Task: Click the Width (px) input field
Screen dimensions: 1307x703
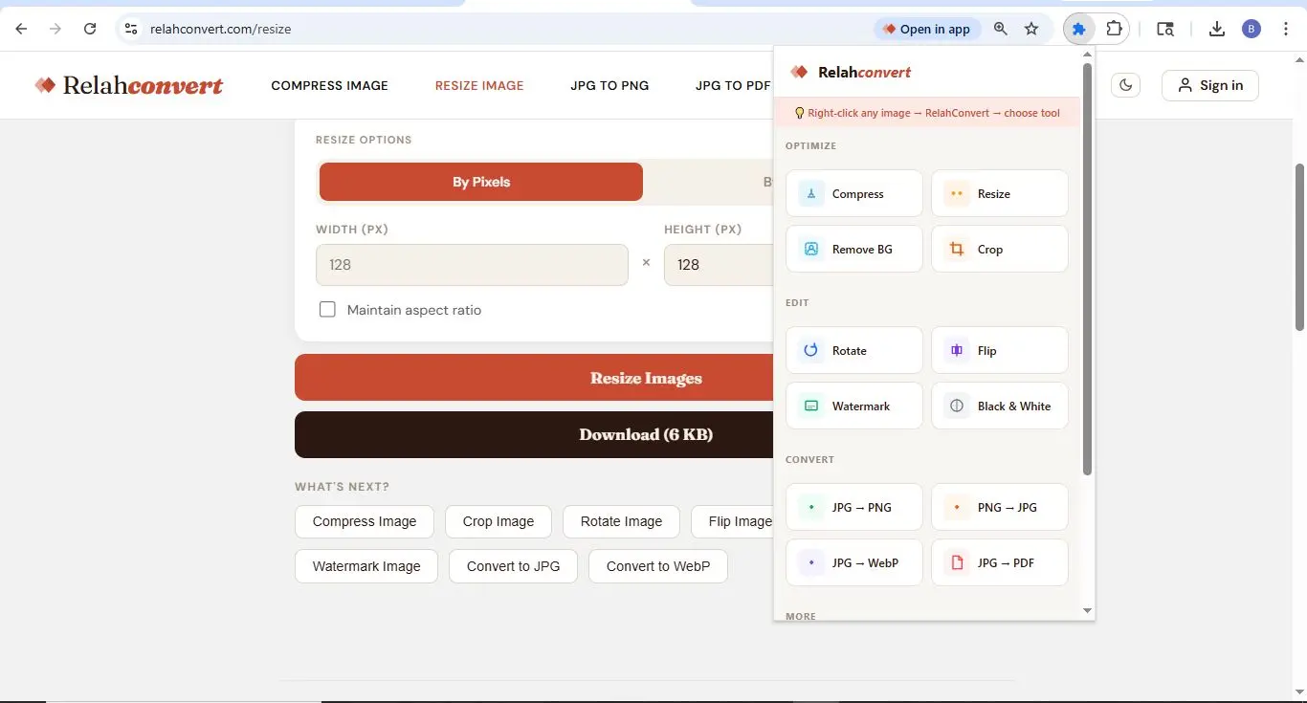Action: pyautogui.click(x=472, y=265)
